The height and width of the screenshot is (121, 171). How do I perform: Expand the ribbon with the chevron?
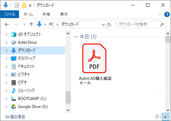point(160,14)
